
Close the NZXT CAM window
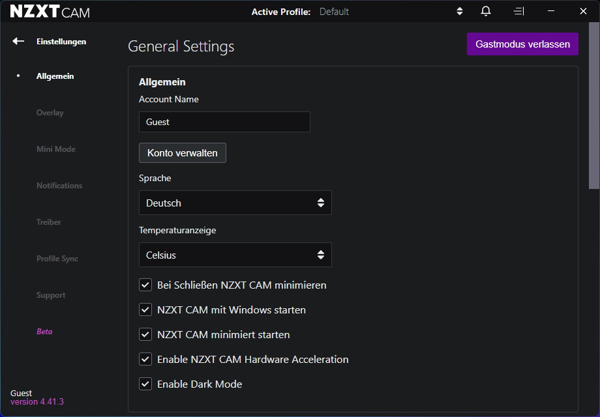(583, 11)
